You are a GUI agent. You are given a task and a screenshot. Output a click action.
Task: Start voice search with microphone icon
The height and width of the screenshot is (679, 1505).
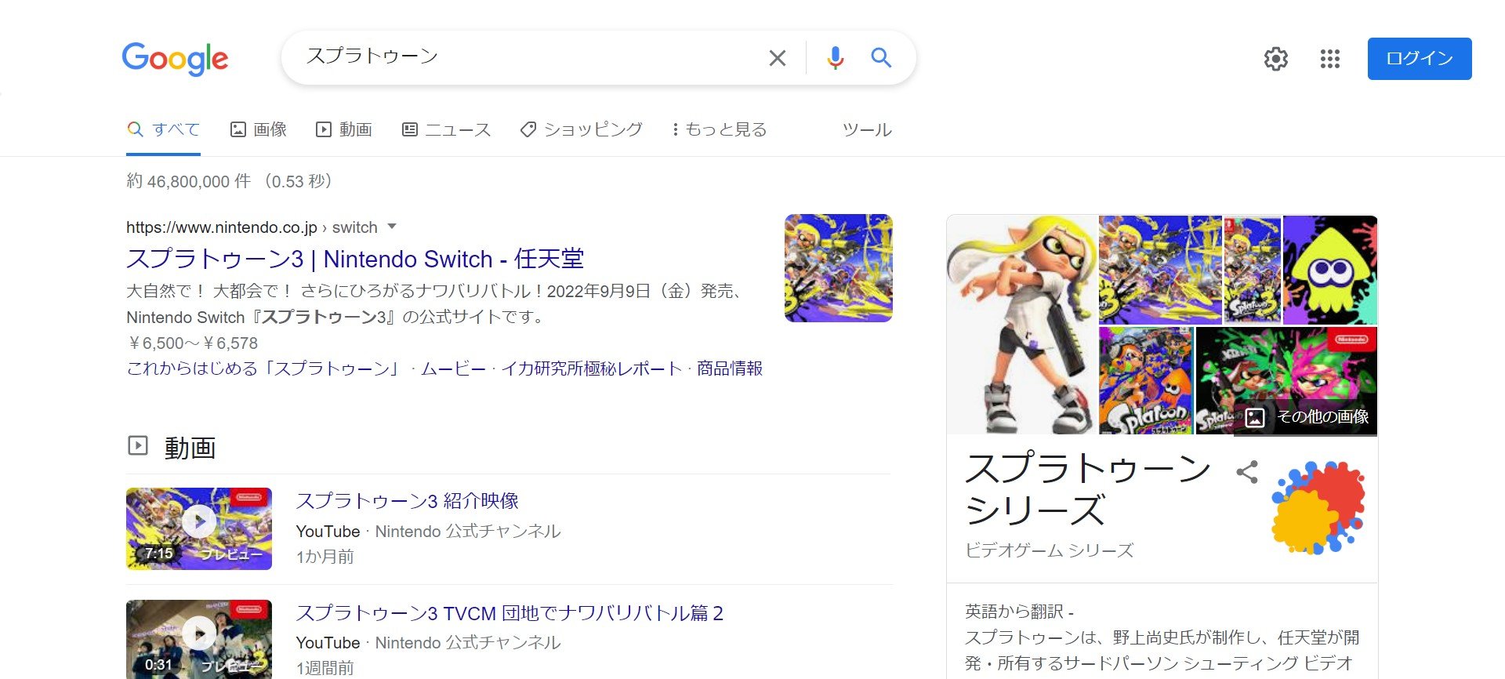tap(836, 58)
